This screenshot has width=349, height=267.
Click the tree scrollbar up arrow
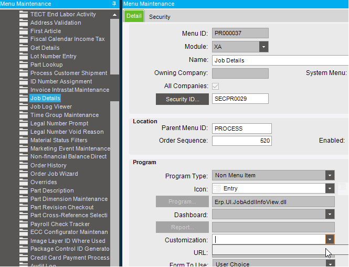[x=114, y=15]
